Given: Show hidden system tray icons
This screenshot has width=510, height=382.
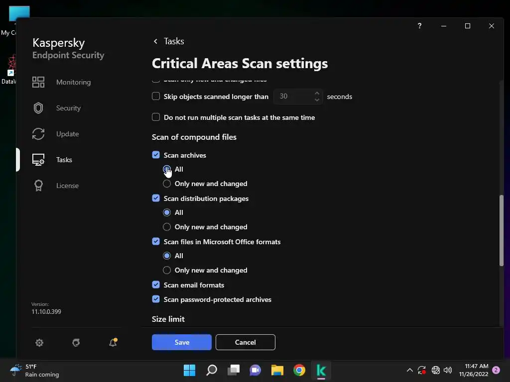Looking at the screenshot, I should click(410, 370).
